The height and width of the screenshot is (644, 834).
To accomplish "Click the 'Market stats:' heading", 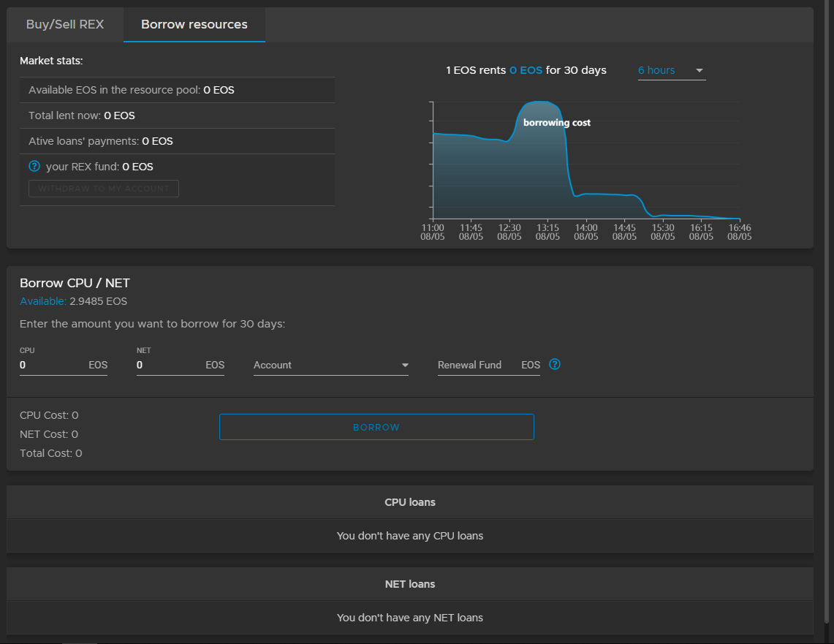I will (x=51, y=61).
